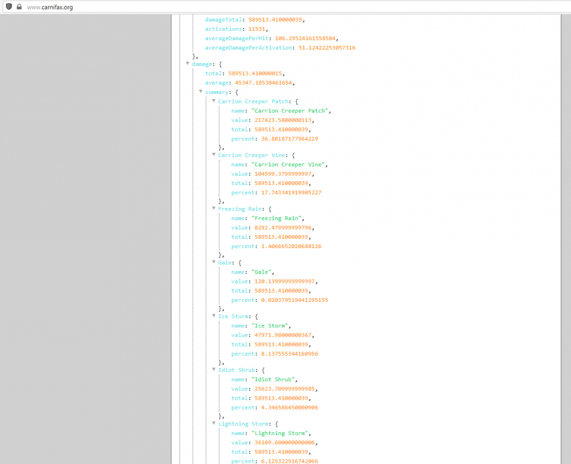Click the tracking protection shield icon

click(x=9, y=7)
